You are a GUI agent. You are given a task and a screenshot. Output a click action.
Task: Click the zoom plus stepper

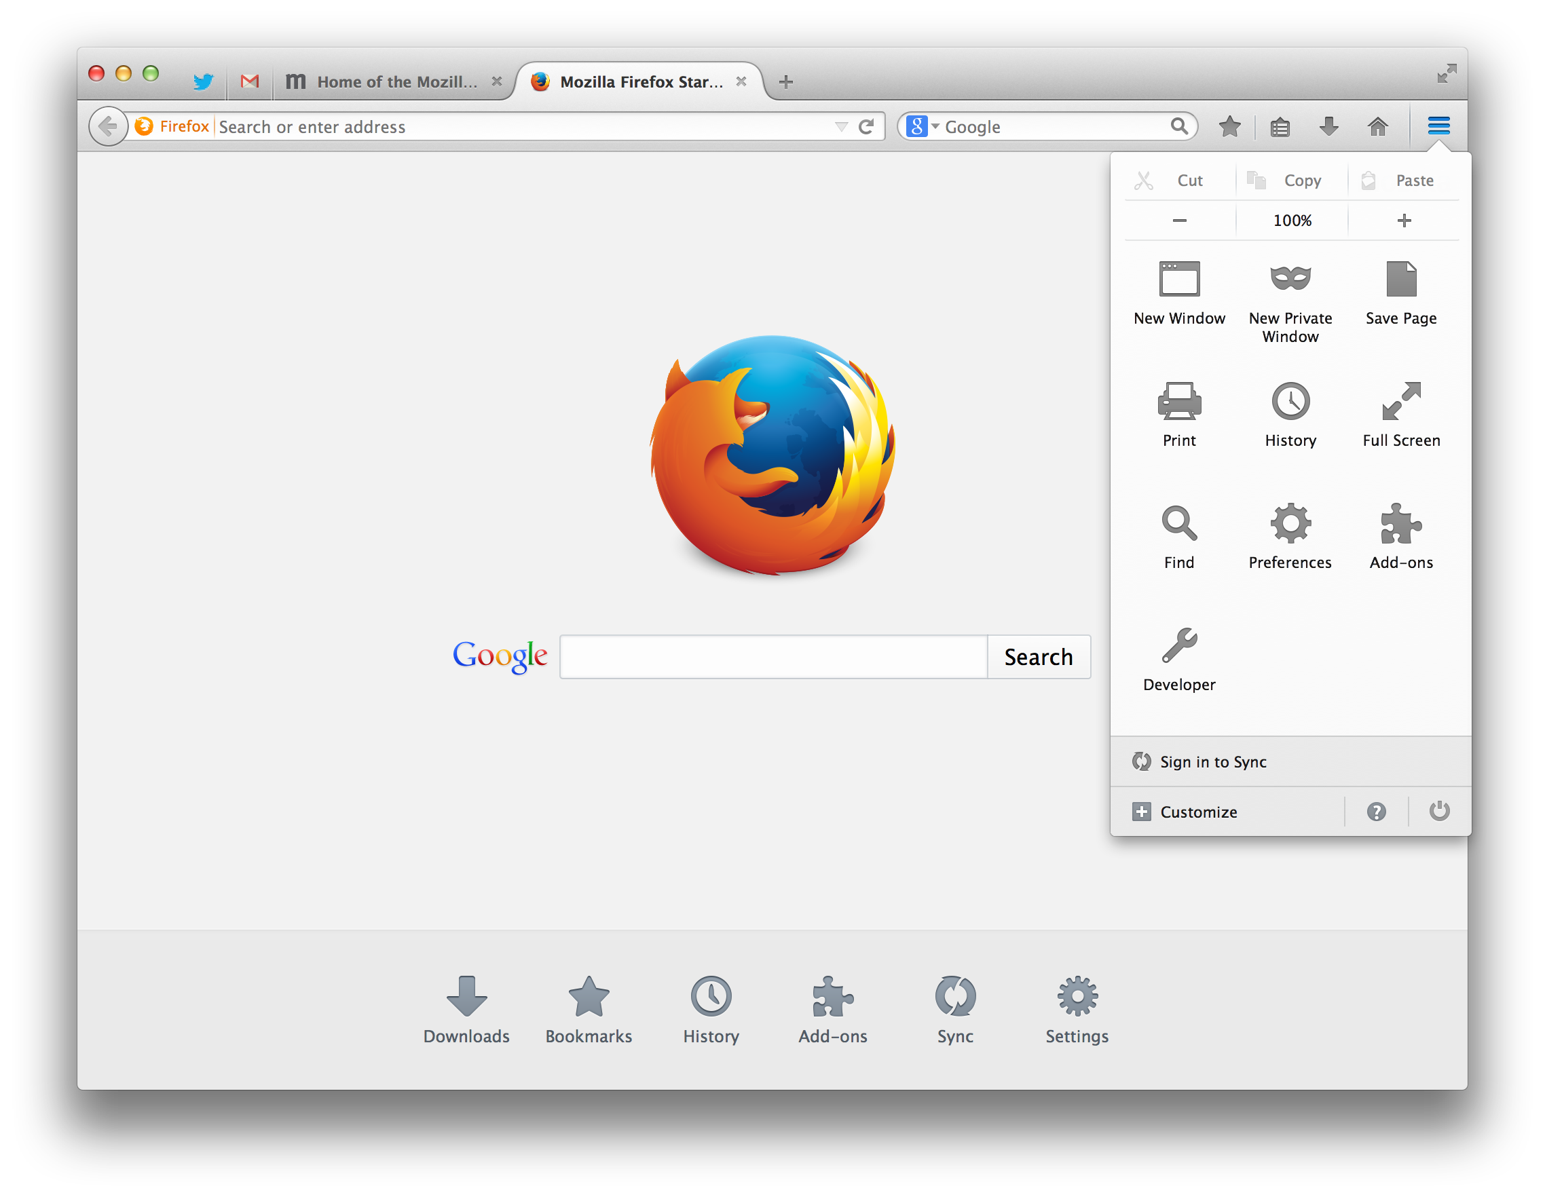click(x=1402, y=219)
